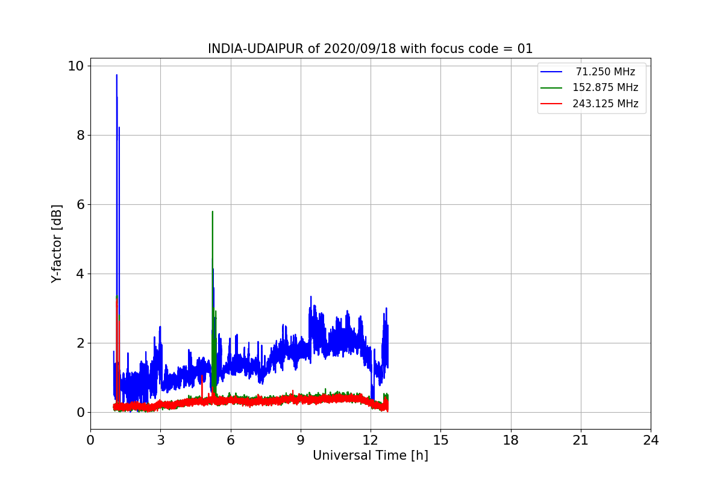Screen dimensions: 723x482
Task: Click y-axis tick label 8
Action: (81, 135)
